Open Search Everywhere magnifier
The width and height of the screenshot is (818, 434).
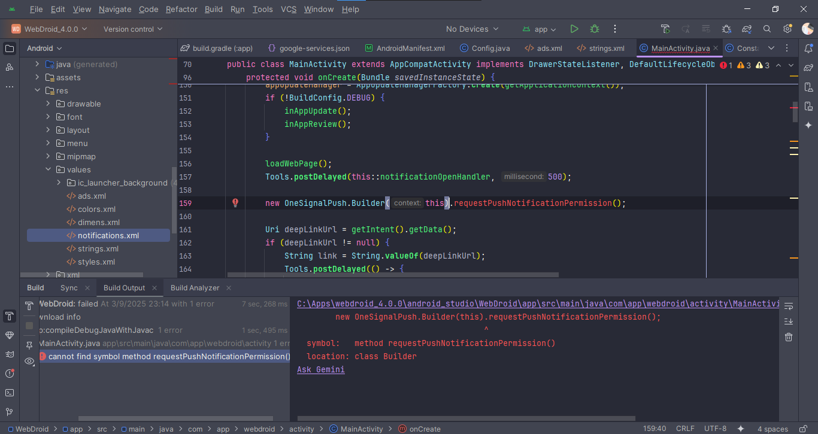click(x=767, y=29)
